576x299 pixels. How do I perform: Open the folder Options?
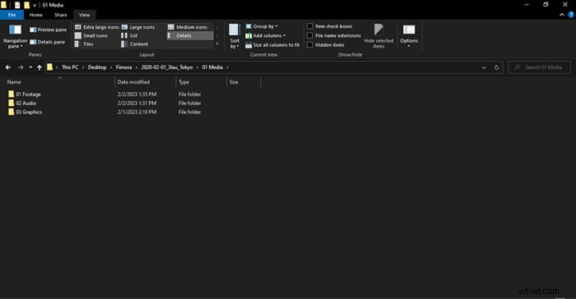click(x=409, y=36)
